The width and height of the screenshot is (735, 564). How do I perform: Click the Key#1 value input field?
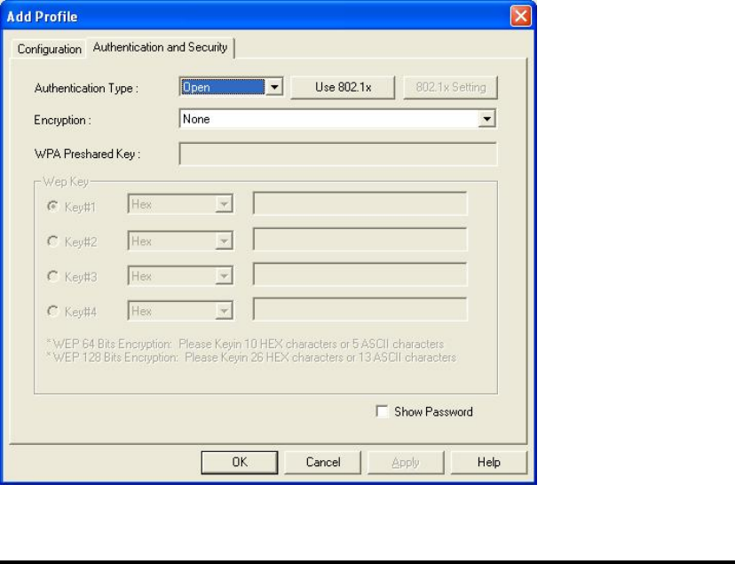click(x=360, y=203)
